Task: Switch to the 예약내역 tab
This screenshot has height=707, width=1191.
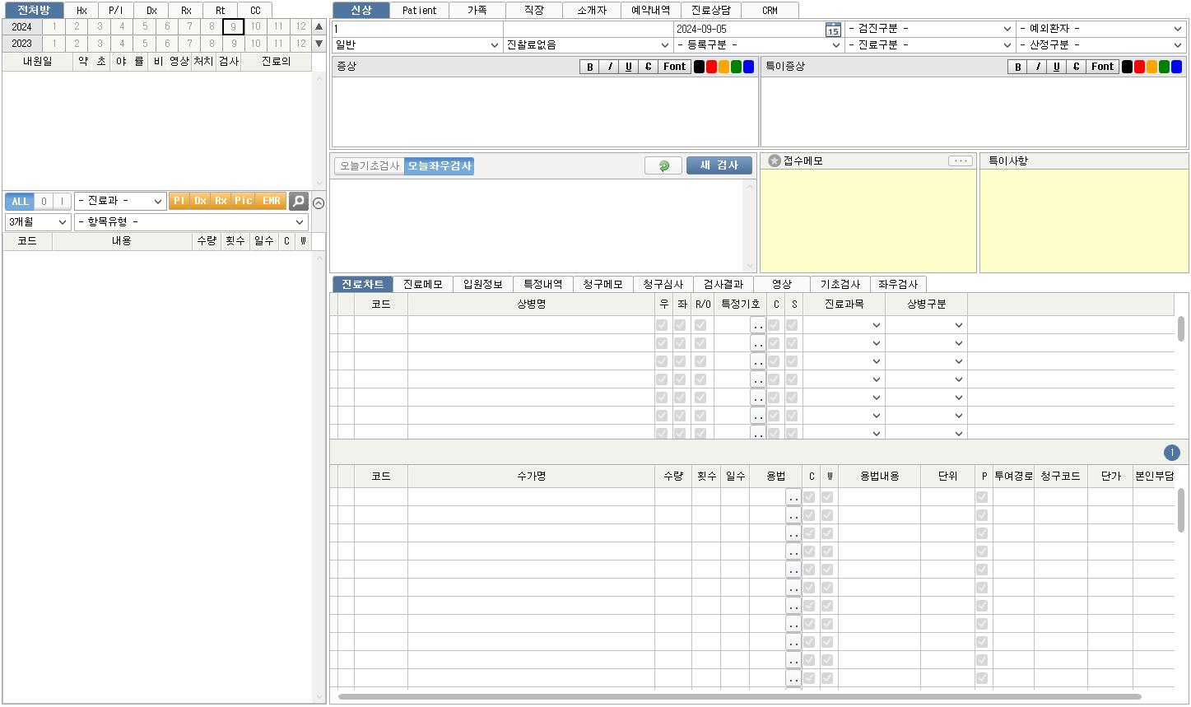Action: click(x=650, y=11)
